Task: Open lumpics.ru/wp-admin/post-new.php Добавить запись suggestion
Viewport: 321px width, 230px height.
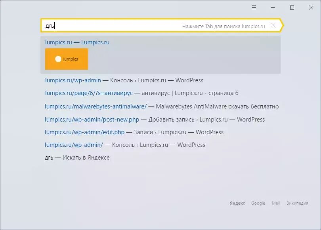Action: click(x=155, y=120)
